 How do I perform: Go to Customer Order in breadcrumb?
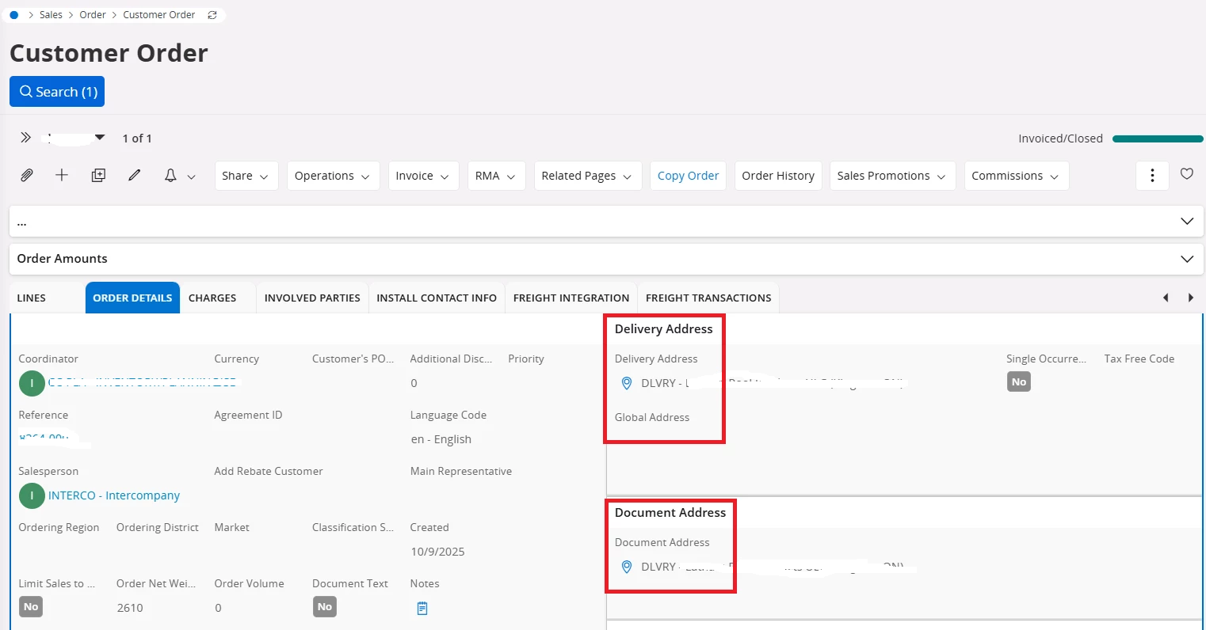[159, 15]
